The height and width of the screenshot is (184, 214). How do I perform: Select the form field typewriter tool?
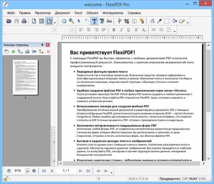point(109,21)
